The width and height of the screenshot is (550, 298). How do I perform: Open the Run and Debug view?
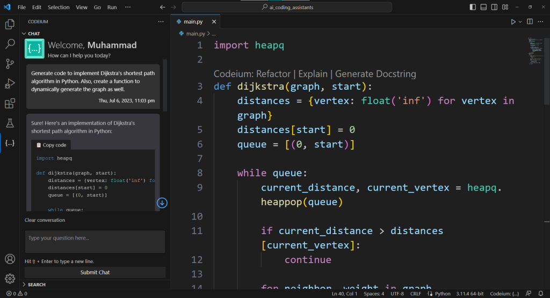pos(10,84)
